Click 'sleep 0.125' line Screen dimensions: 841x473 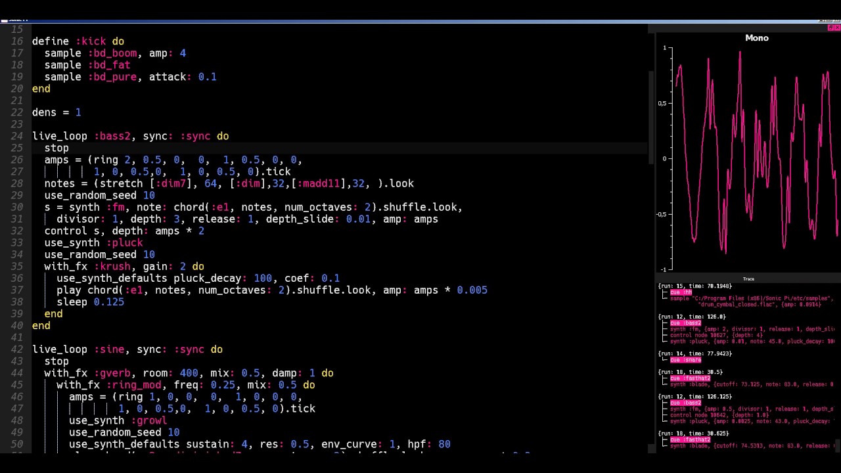pyautogui.click(x=90, y=302)
